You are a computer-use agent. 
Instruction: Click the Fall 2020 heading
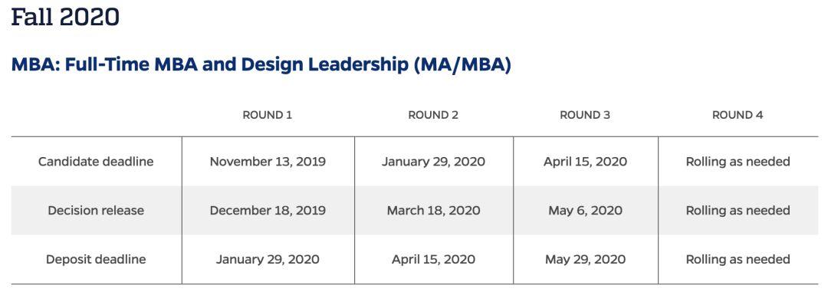point(65,16)
